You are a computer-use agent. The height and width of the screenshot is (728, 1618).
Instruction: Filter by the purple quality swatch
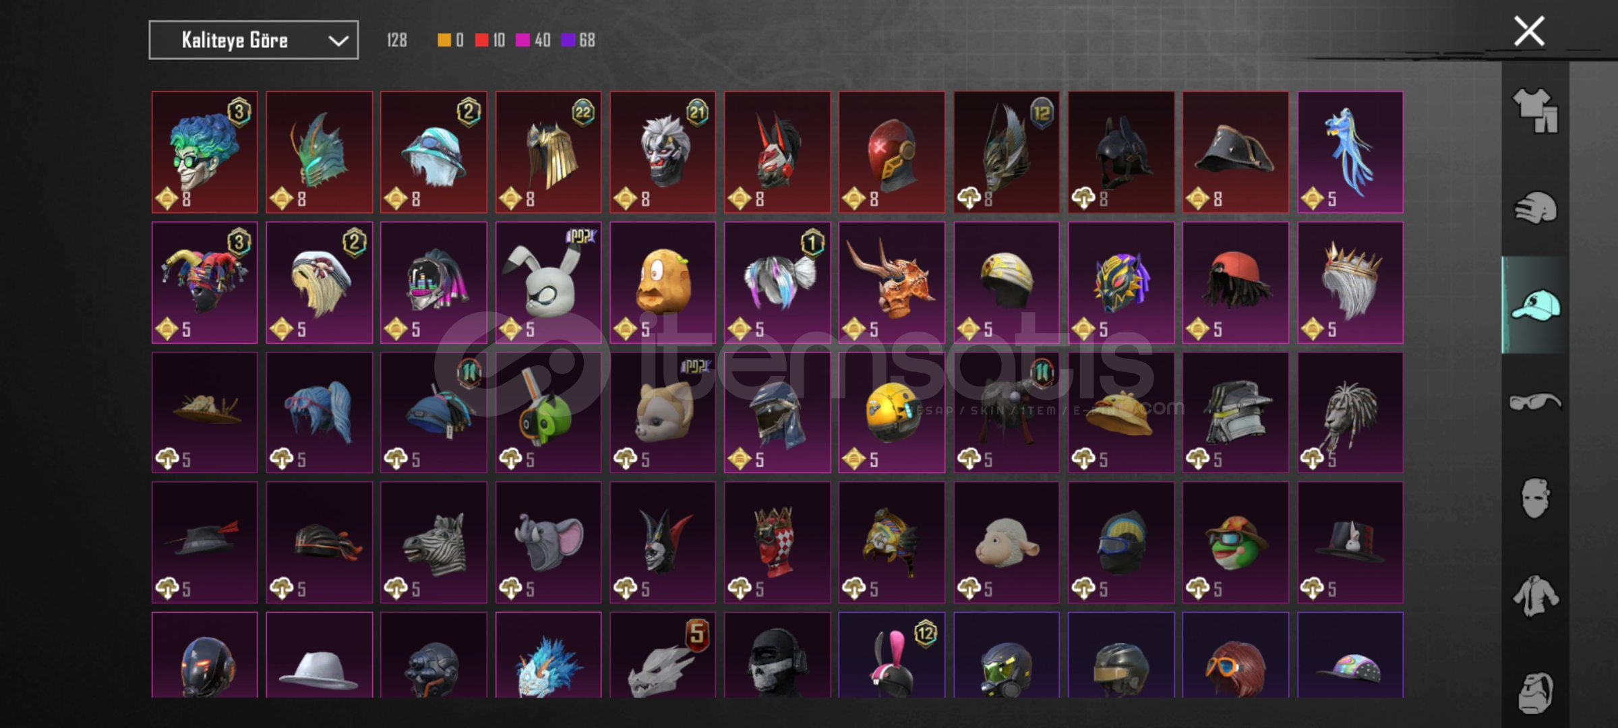[568, 40]
